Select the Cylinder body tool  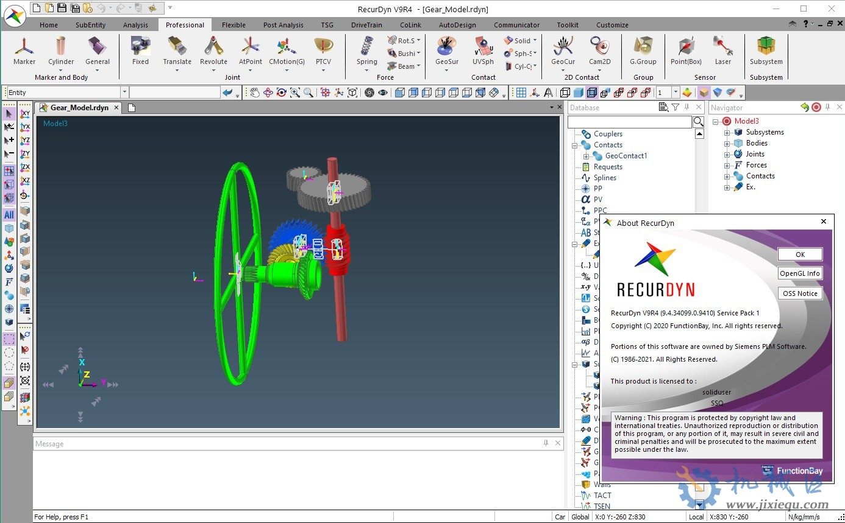pos(60,53)
